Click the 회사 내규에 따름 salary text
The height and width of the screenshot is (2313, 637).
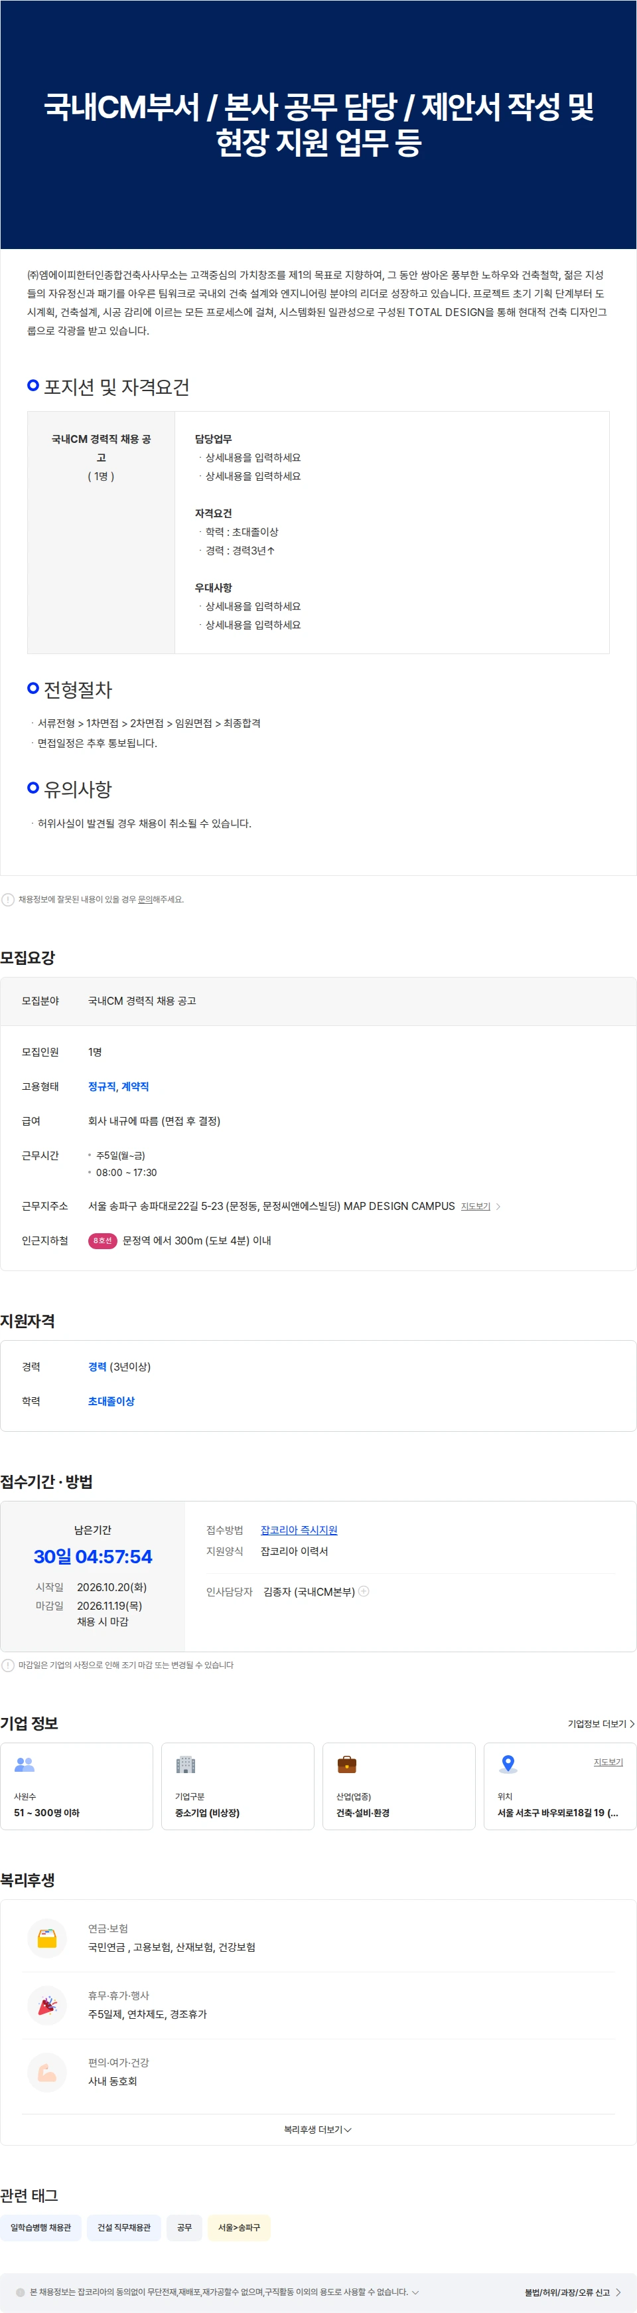coord(155,1120)
